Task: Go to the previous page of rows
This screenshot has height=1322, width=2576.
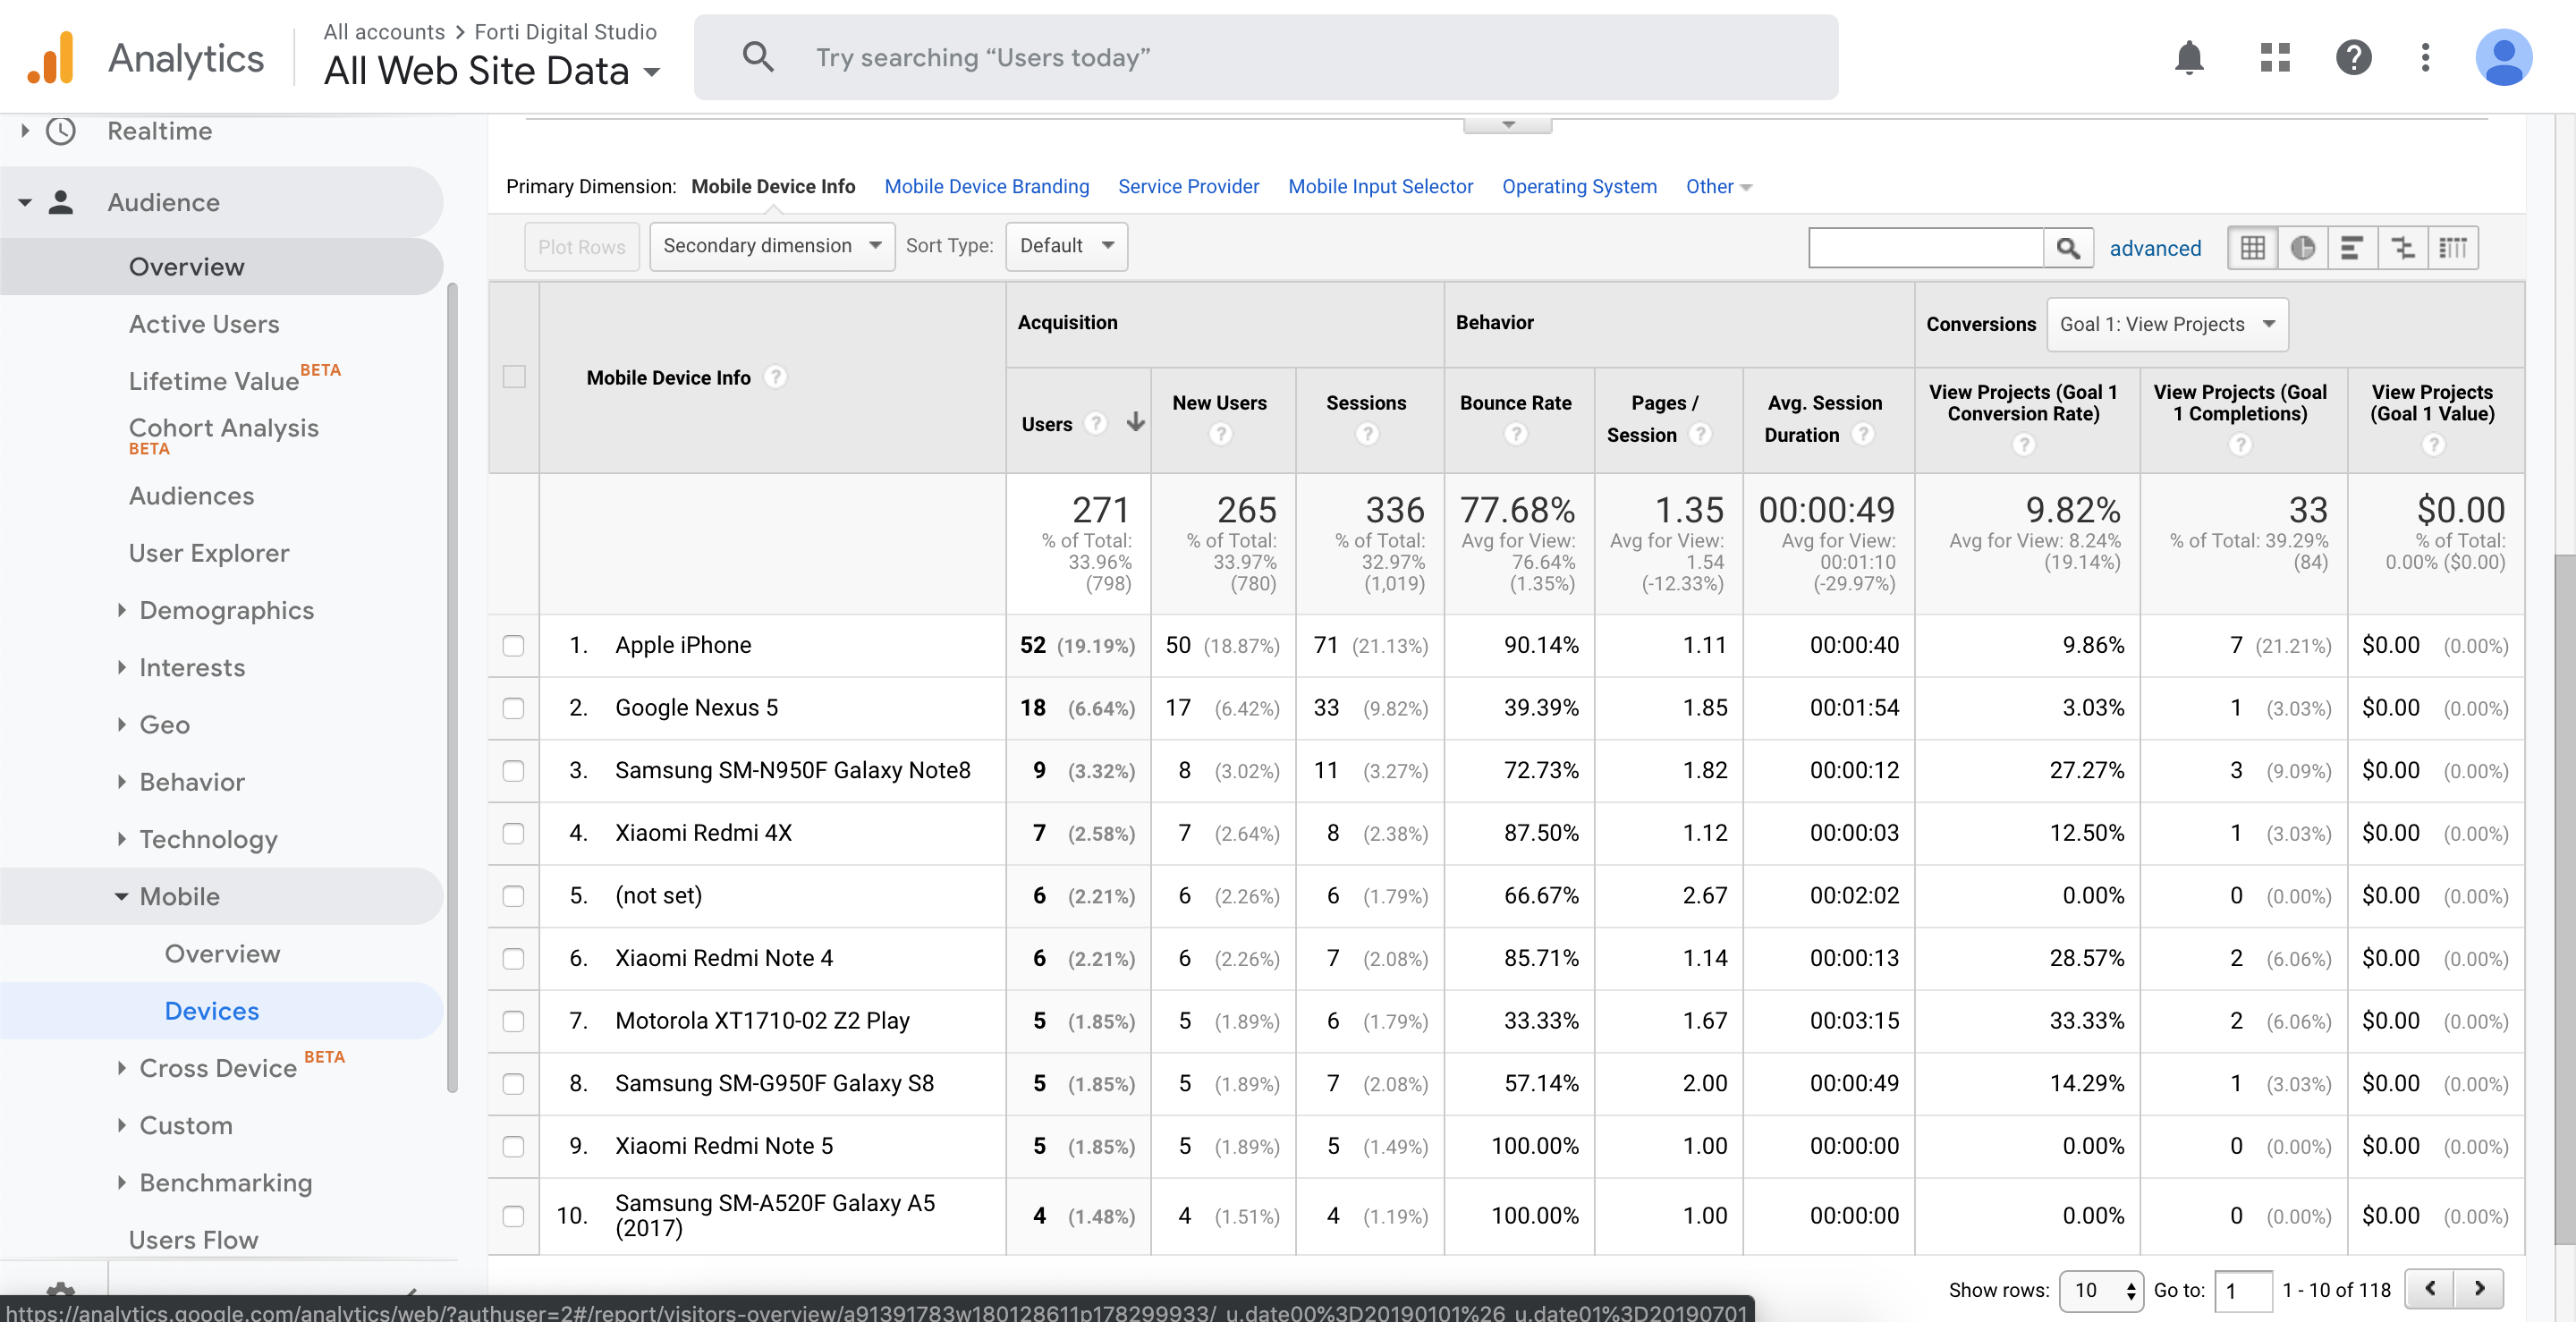Action: (2430, 1288)
